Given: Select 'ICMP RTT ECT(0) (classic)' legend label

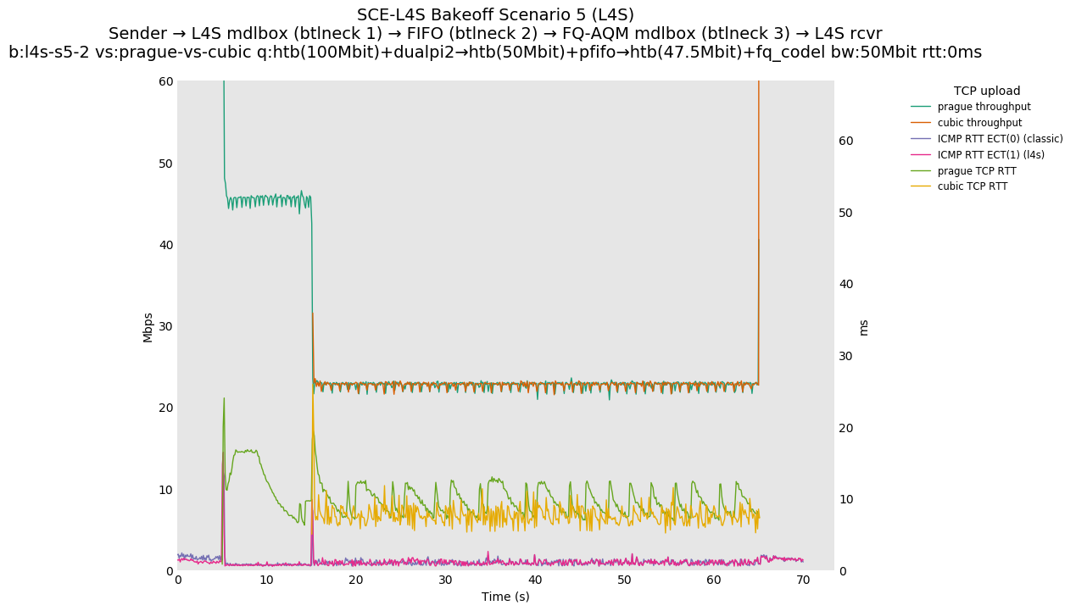Looking at the screenshot, I should (1000, 139).
